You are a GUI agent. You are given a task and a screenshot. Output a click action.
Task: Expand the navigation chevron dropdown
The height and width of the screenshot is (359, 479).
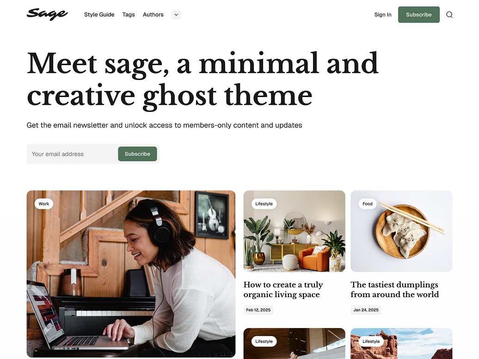[176, 15]
